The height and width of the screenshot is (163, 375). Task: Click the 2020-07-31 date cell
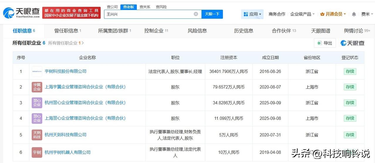point(270,135)
